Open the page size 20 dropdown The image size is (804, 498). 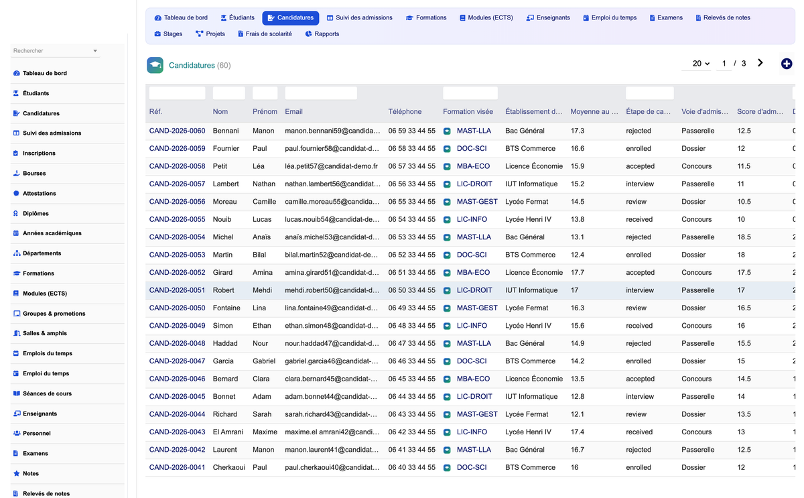(x=696, y=64)
